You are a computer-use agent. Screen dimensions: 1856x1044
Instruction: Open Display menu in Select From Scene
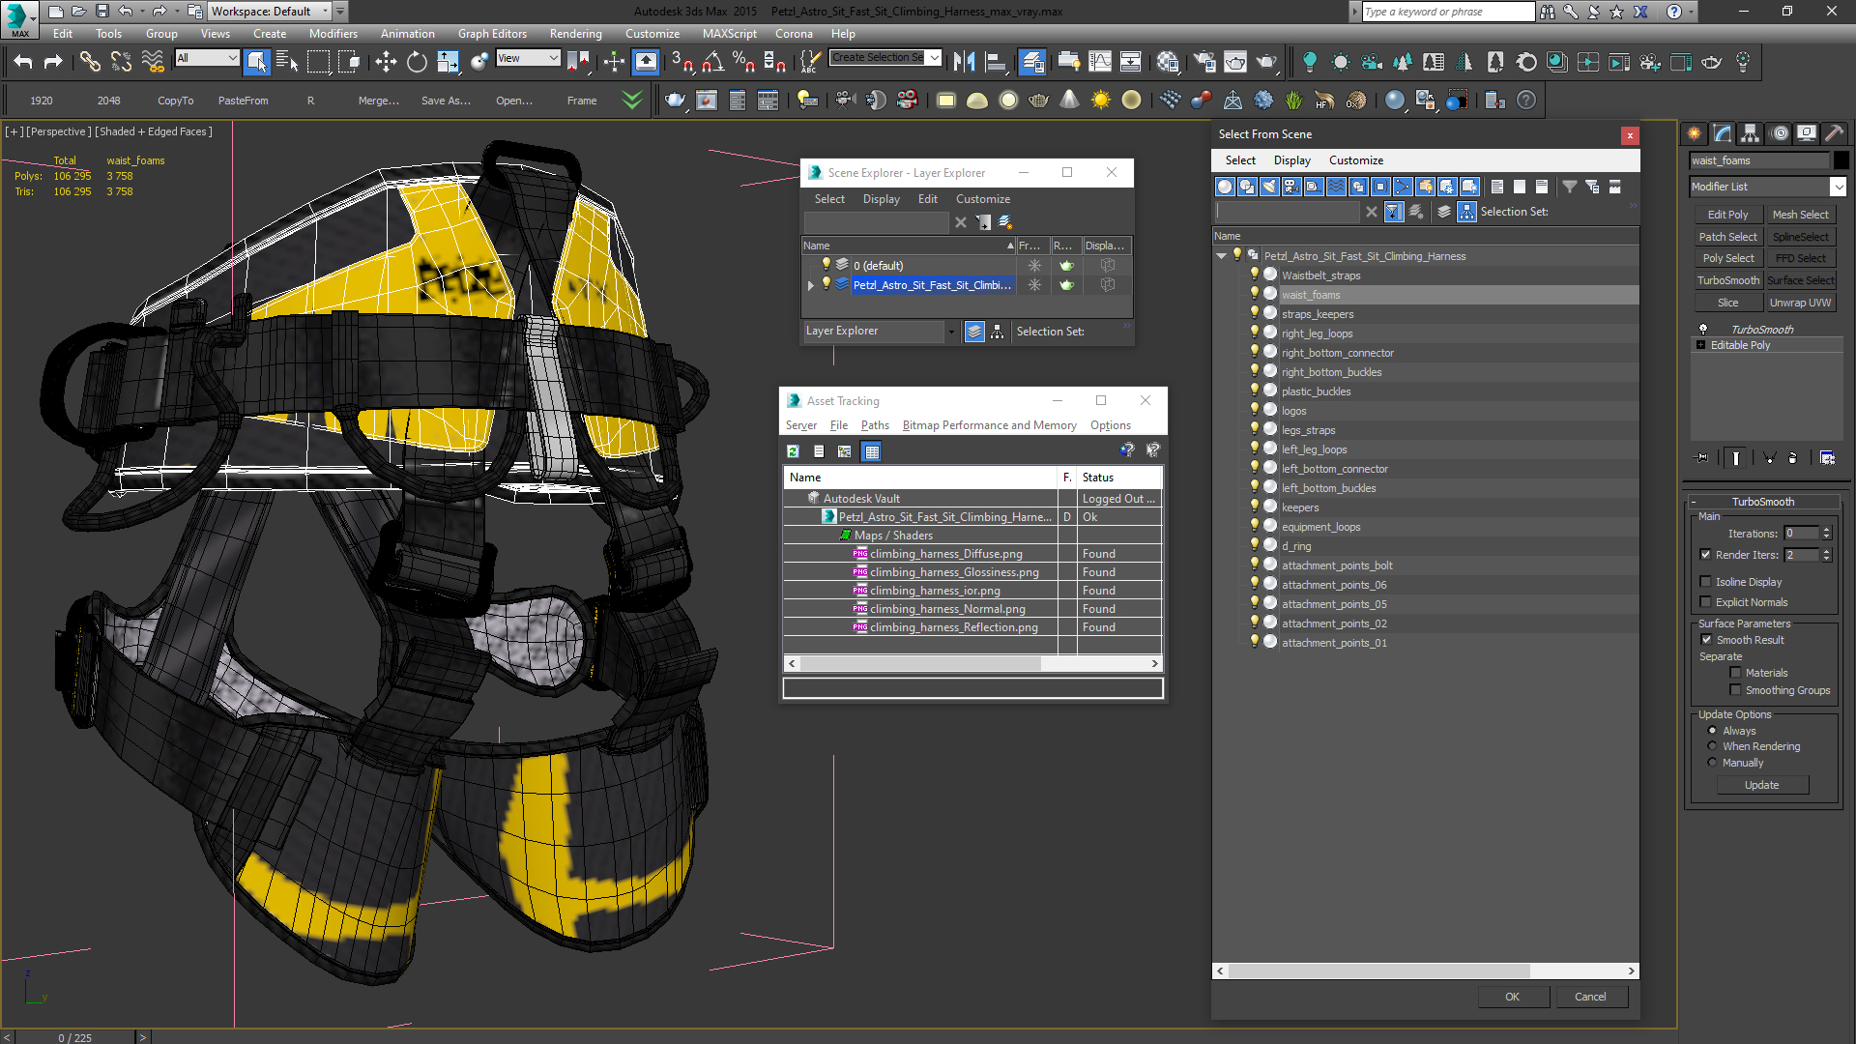tap(1291, 160)
